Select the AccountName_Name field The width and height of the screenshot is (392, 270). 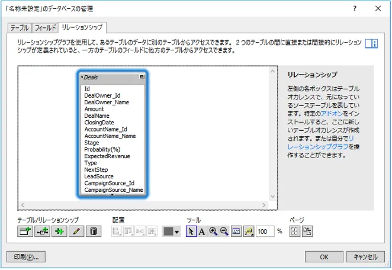(110, 136)
